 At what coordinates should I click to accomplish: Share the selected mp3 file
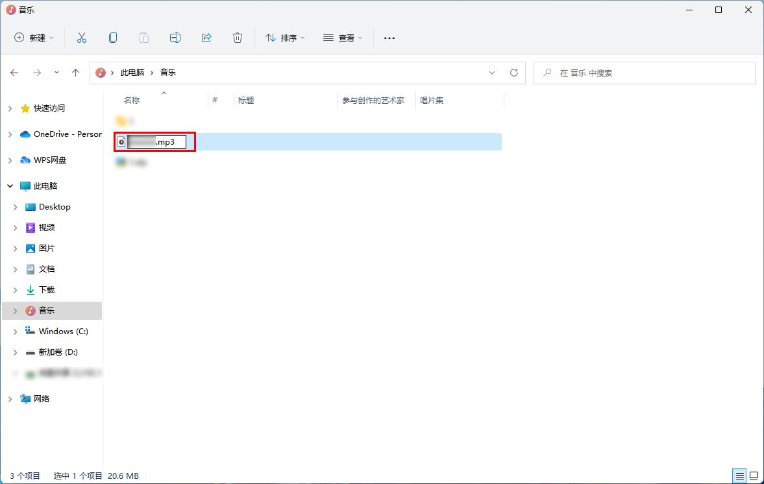pos(206,38)
